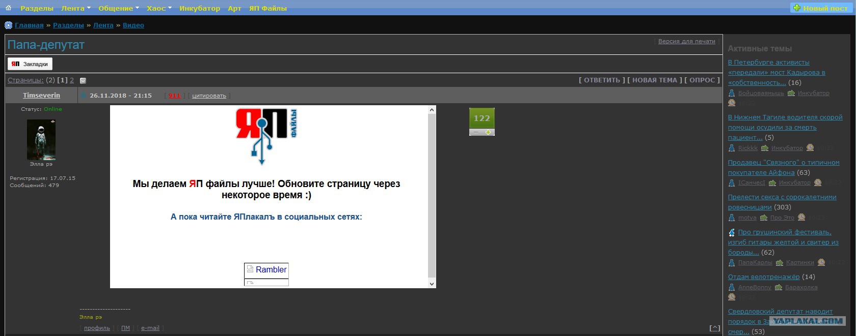Open user icon beside ПапаКарлы
Viewport: 856px width, 336px height.
[x=732, y=262]
